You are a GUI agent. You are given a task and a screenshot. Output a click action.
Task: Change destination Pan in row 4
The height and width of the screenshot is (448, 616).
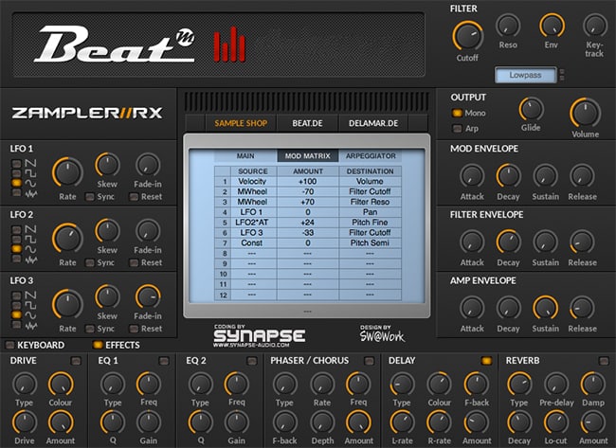(x=370, y=212)
